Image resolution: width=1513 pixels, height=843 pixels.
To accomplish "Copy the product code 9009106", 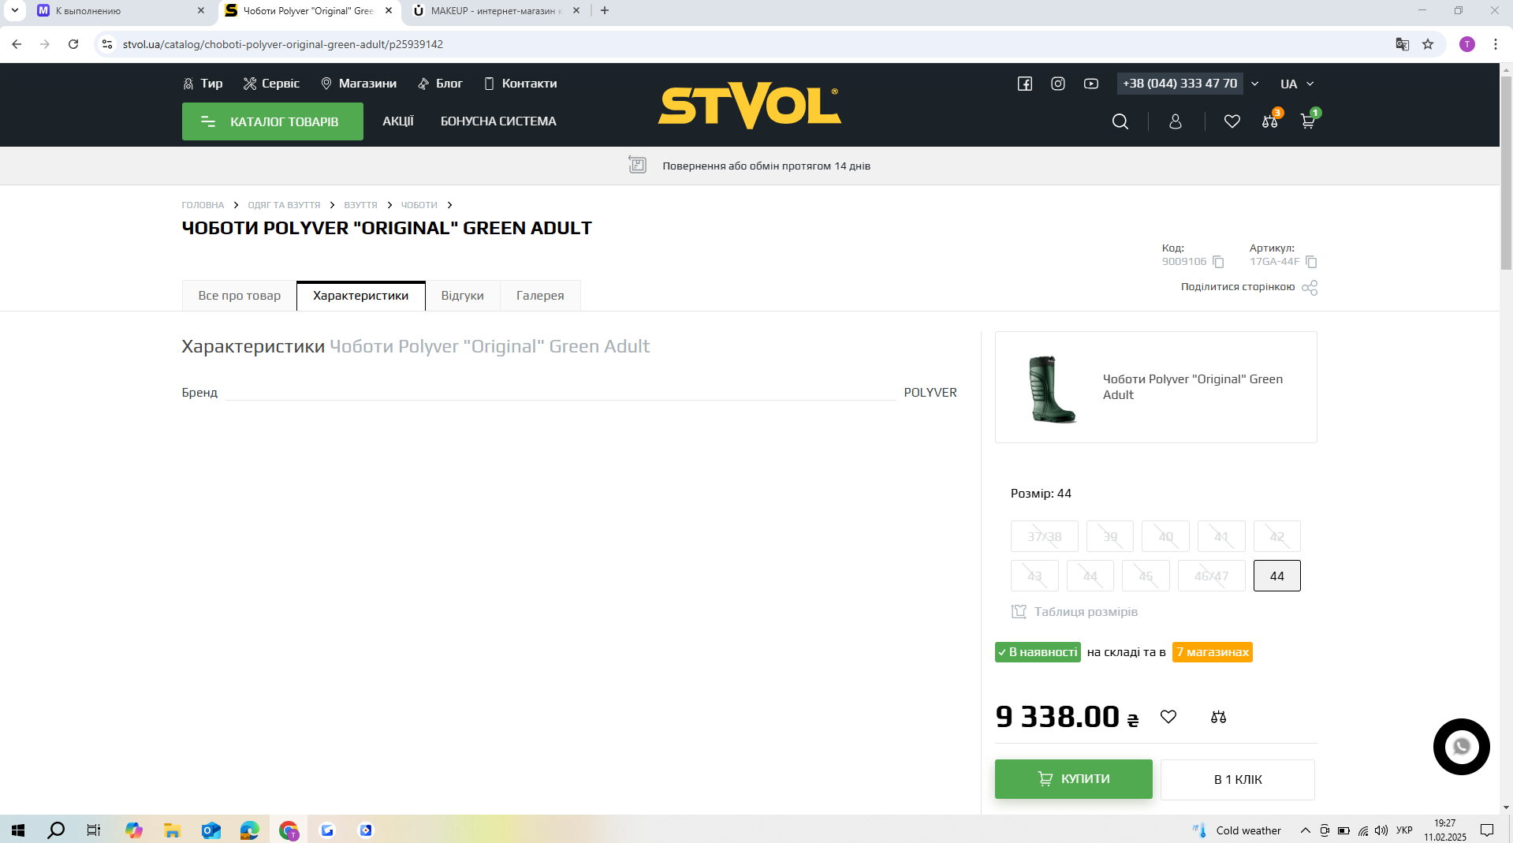I will click(x=1218, y=262).
